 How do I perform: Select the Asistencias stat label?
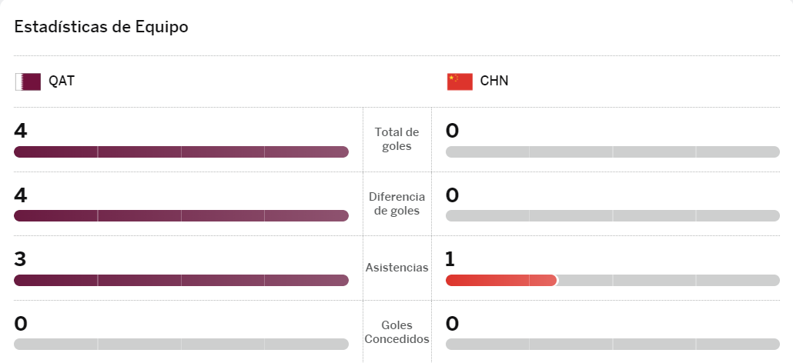coord(396,268)
